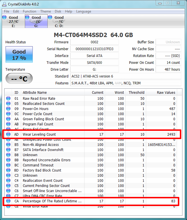
Task: Click status icon of SATA Interface Downshift
Action: 8,150
